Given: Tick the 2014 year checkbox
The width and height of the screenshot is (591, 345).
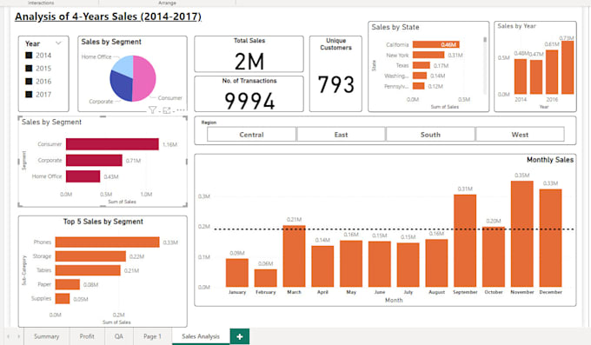Looking at the screenshot, I should click(x=29, y=56).
